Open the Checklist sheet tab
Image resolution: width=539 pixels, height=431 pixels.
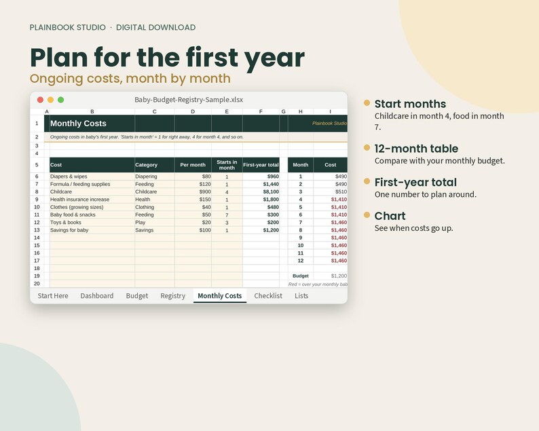click(x=268, y=295)
